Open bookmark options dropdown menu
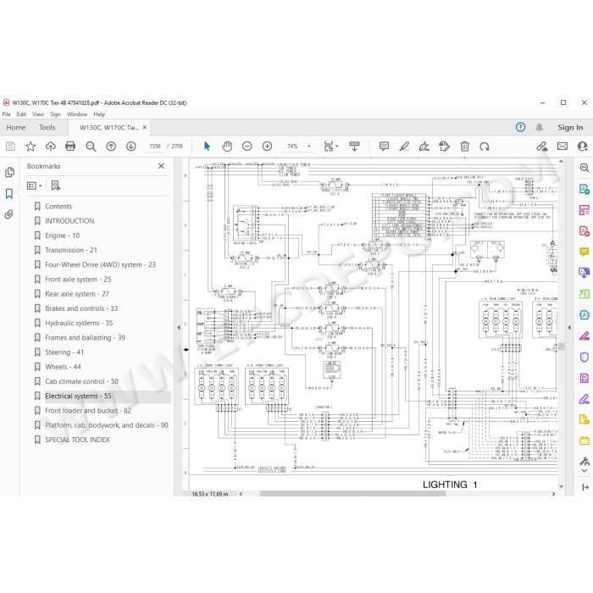Screen dimensions: 593x593 35,186
